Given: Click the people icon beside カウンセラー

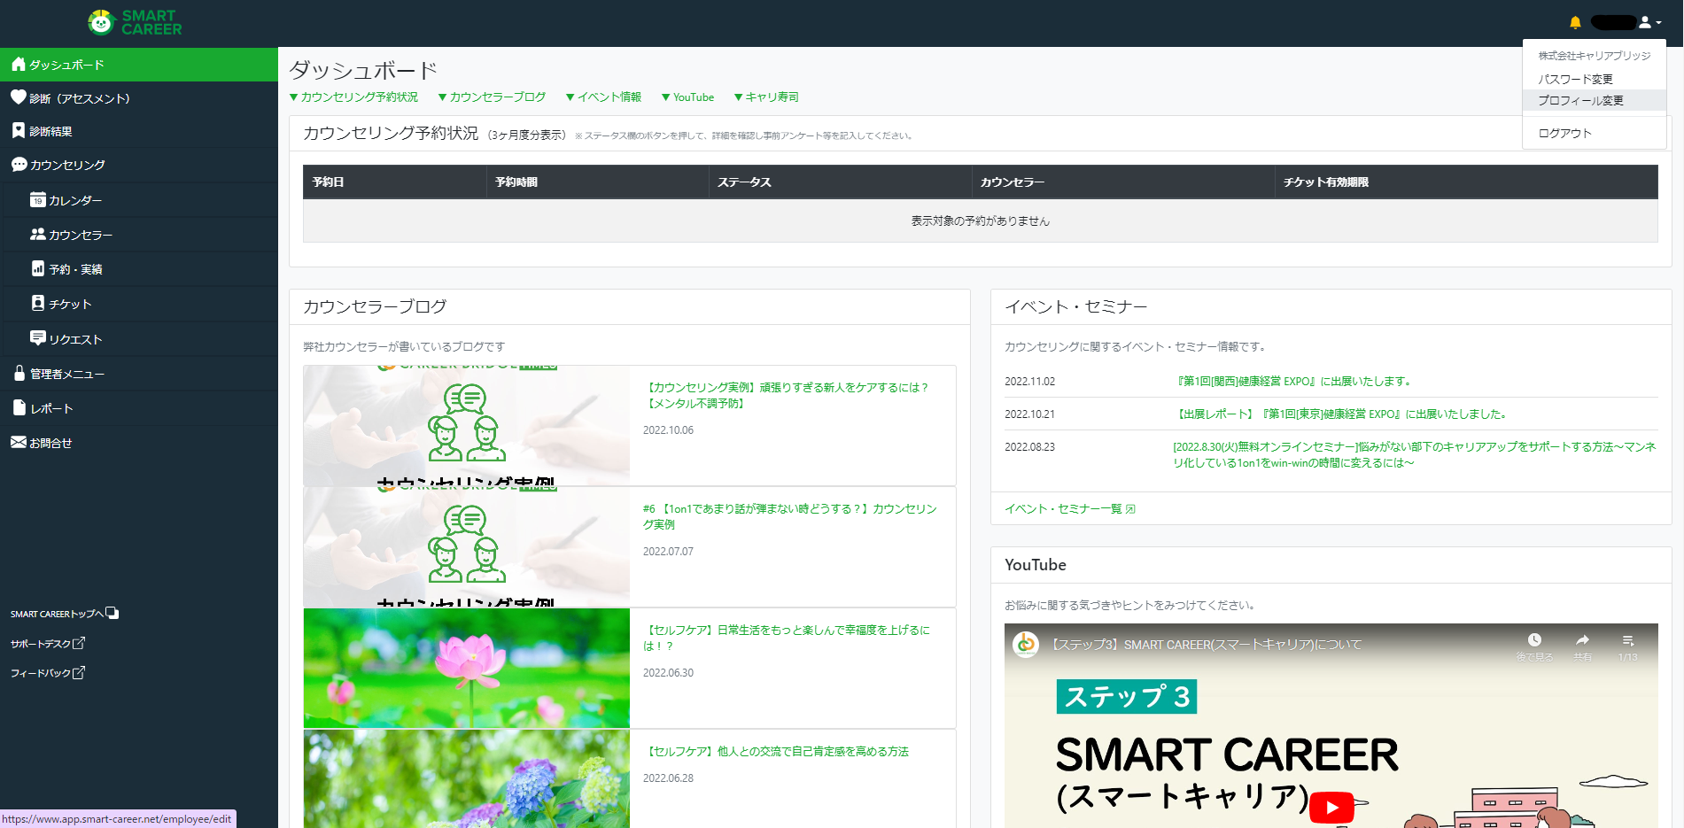Looking at the screenshot, I should point(37,234).
